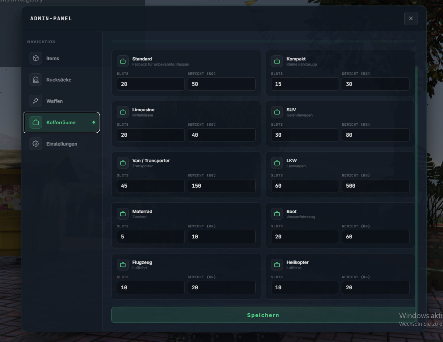
Task: Click the ADMIN-PANEL title text
Action: (x=51, y=18)
